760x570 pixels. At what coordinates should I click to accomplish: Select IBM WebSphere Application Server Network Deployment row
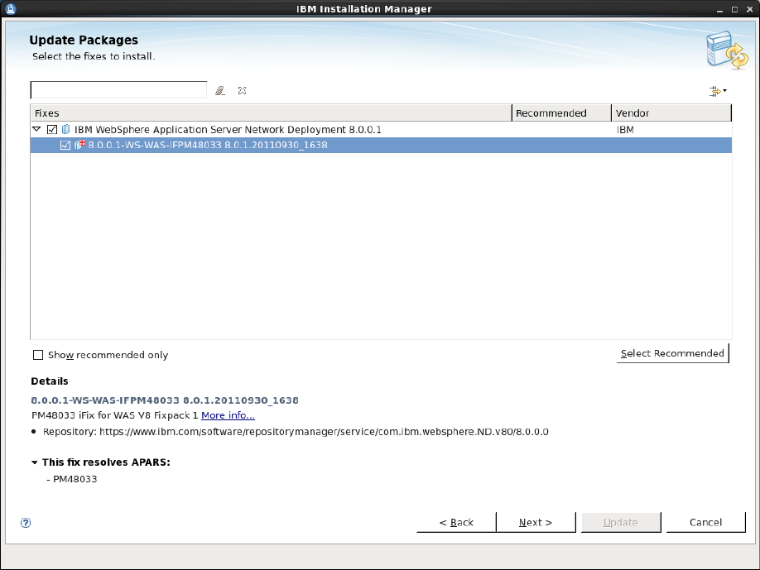(381, 129)
